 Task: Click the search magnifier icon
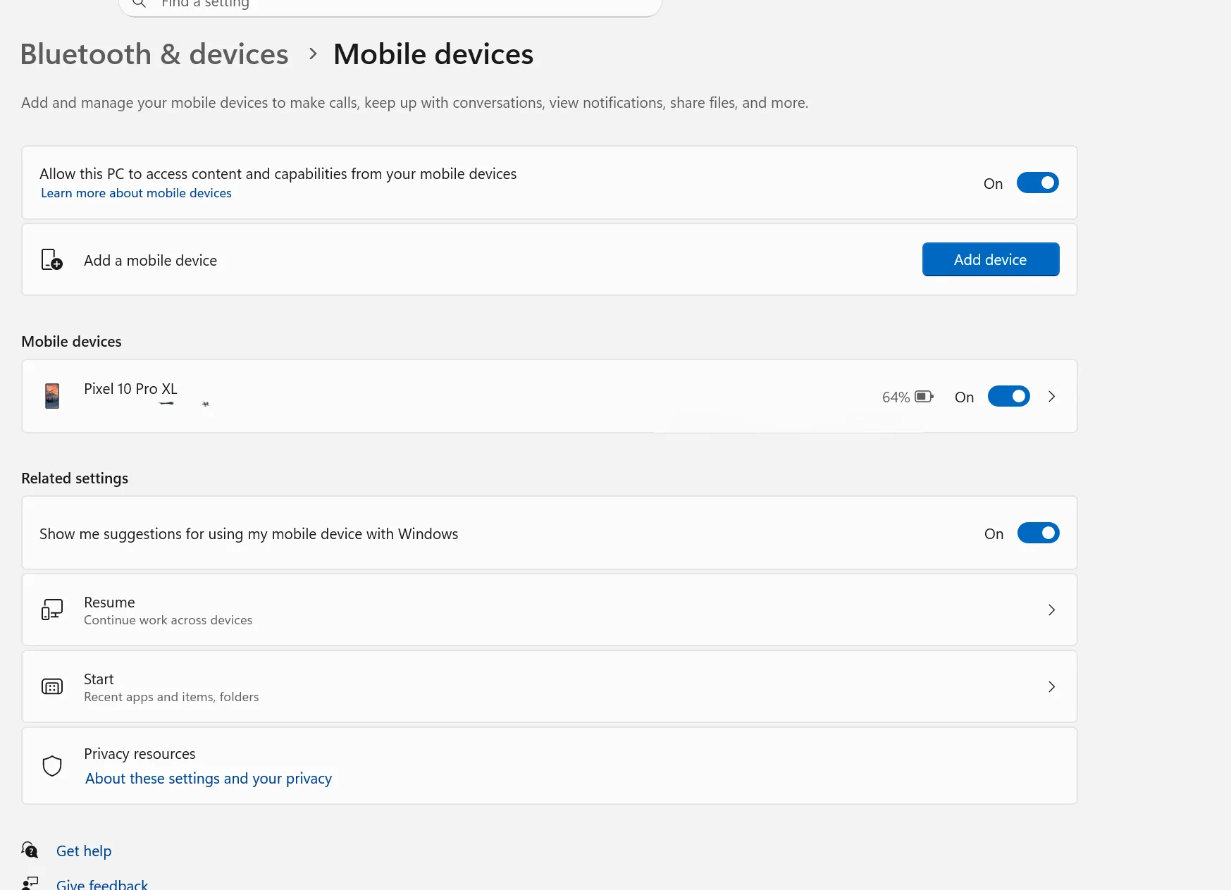[140, 4]
